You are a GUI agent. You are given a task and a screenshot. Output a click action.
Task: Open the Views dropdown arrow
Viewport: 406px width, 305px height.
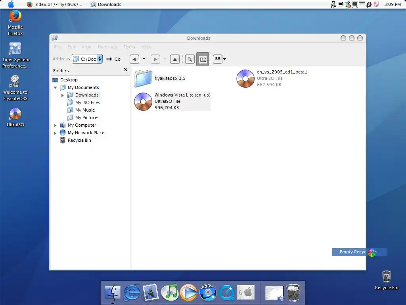224,59
